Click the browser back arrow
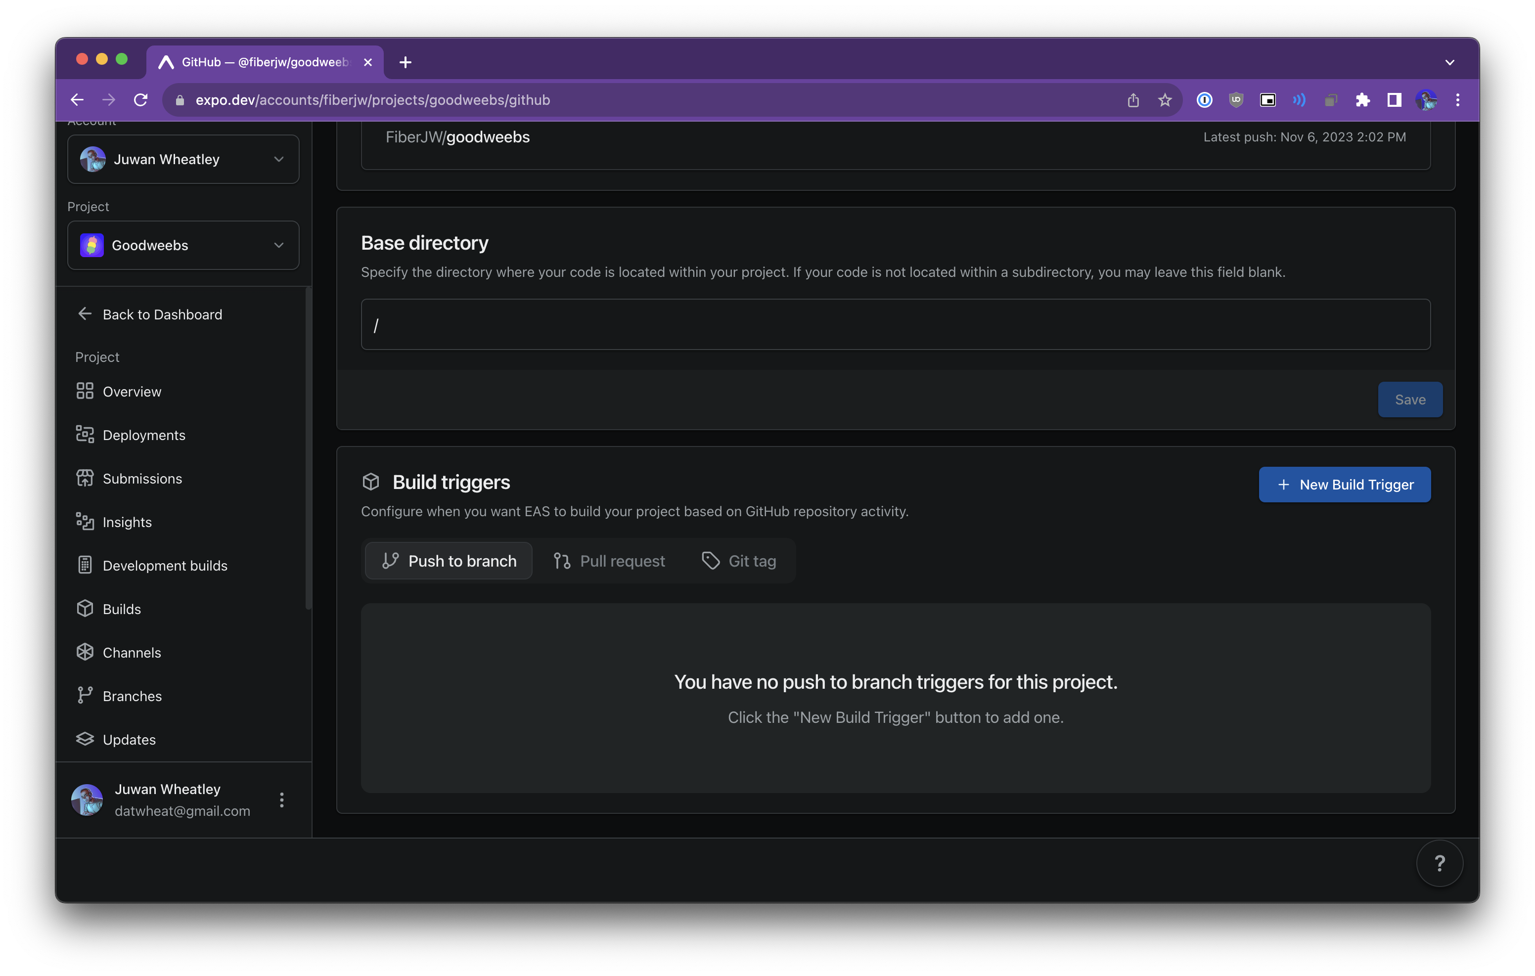Image resolution: width=1535 pixels, height=976 pixels. click(x=77, y=100)
